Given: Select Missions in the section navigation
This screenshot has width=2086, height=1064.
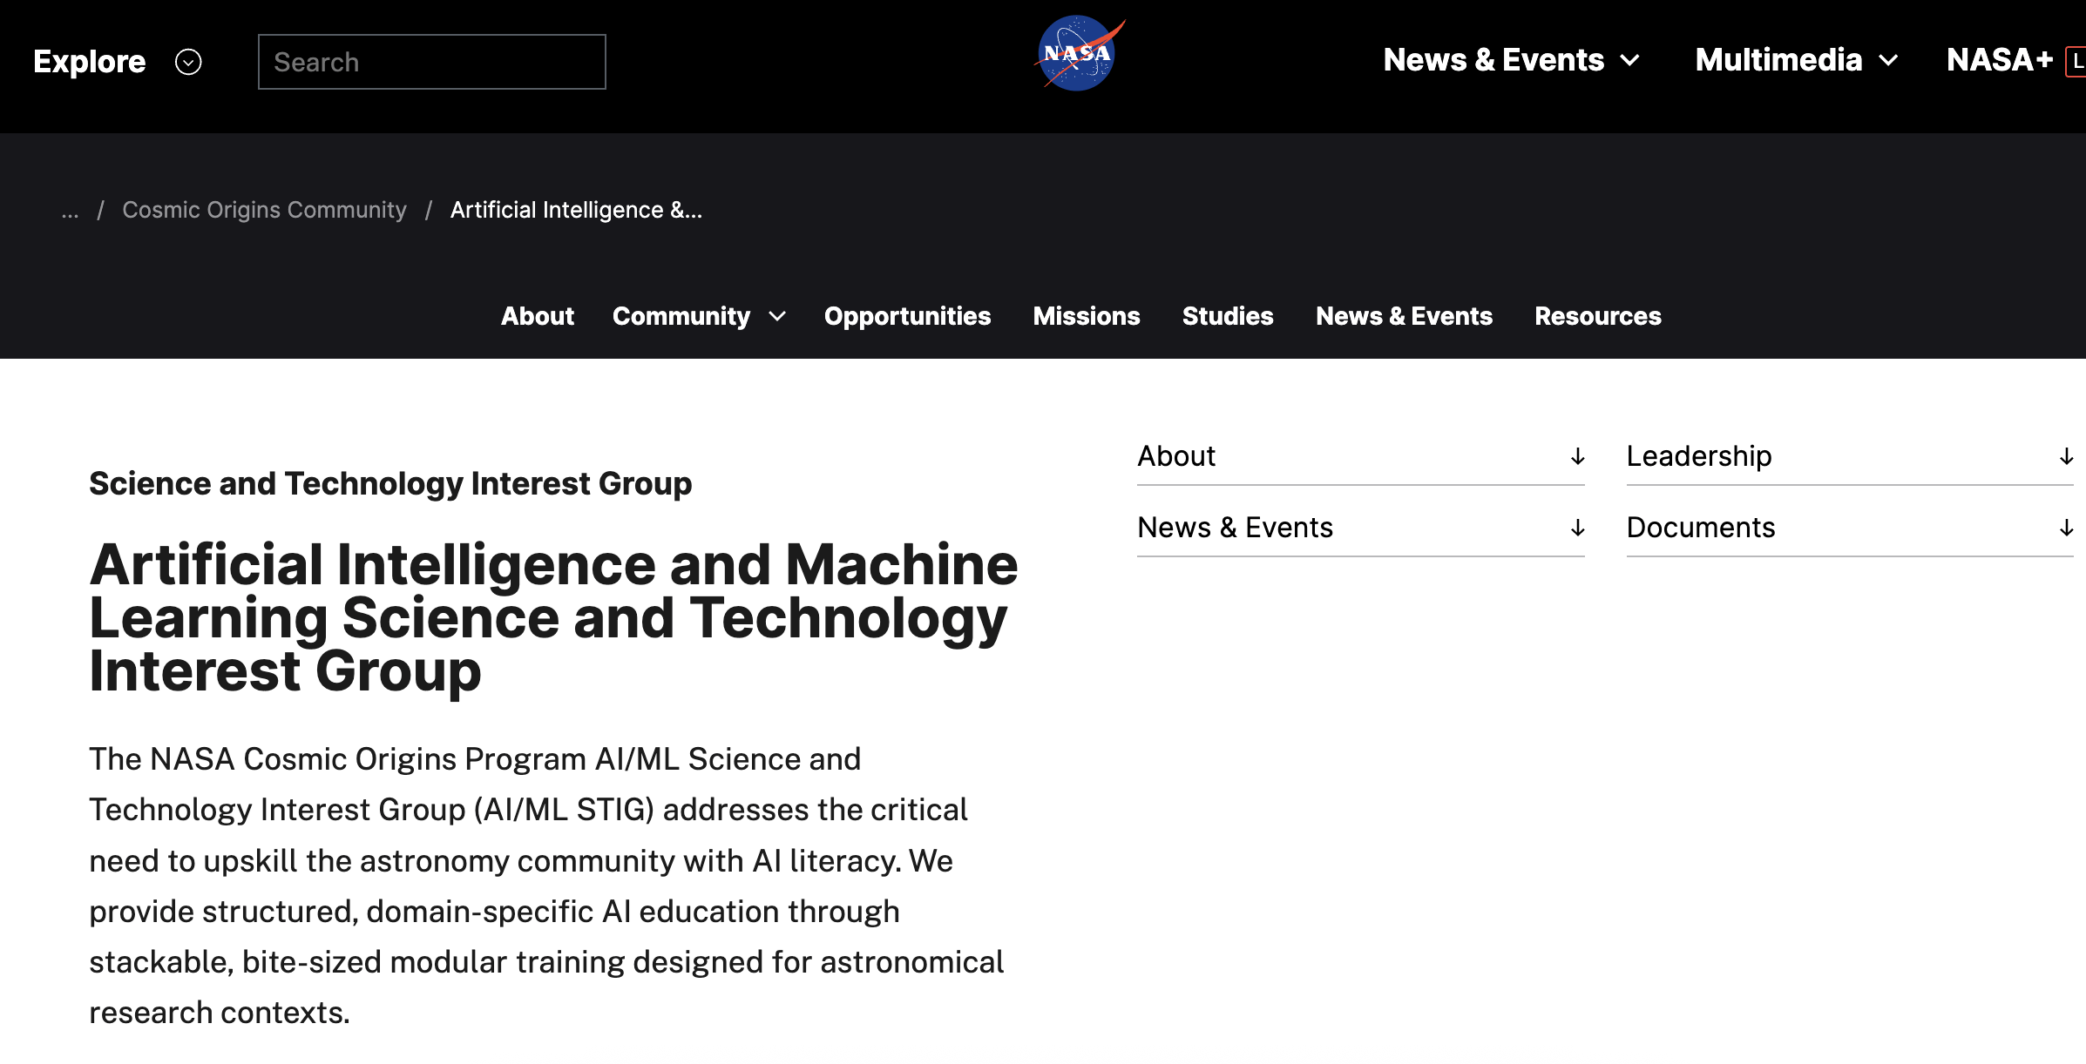Looking at the screenshot, I should 1086,316.
